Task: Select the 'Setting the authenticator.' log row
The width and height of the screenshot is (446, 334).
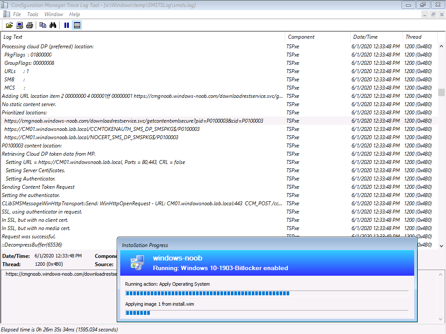Action: (219, 195)
